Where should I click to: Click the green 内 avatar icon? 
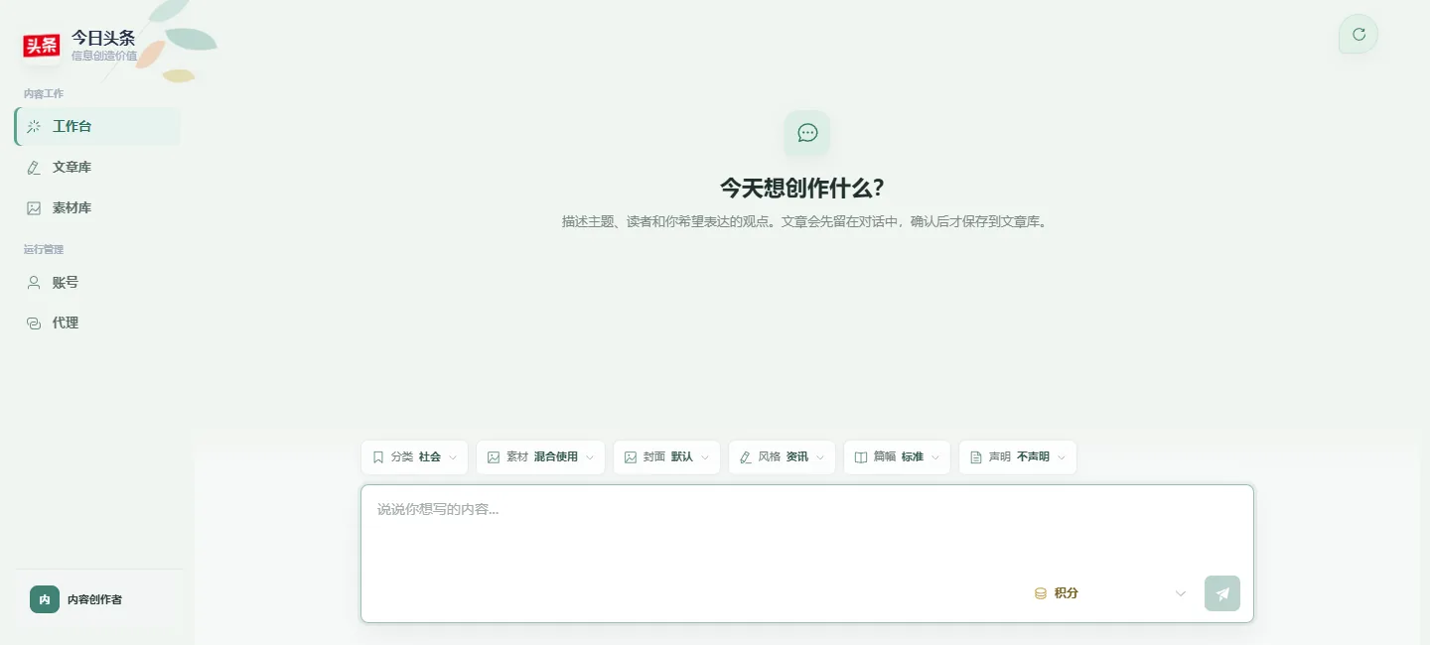click(x=45, y=599)
